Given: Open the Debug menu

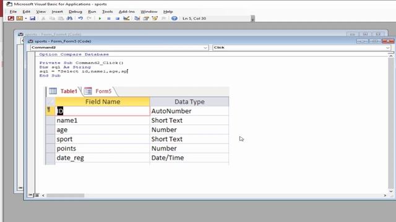Looking at the screenshot, I should [x=75, y=12].
